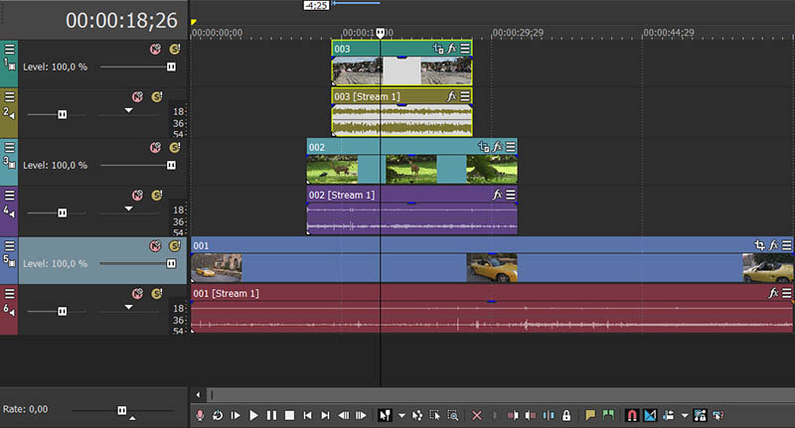Viewport: 795px width, 428px height.
Task: Open clip 002 event menu button
Action: 511,147
